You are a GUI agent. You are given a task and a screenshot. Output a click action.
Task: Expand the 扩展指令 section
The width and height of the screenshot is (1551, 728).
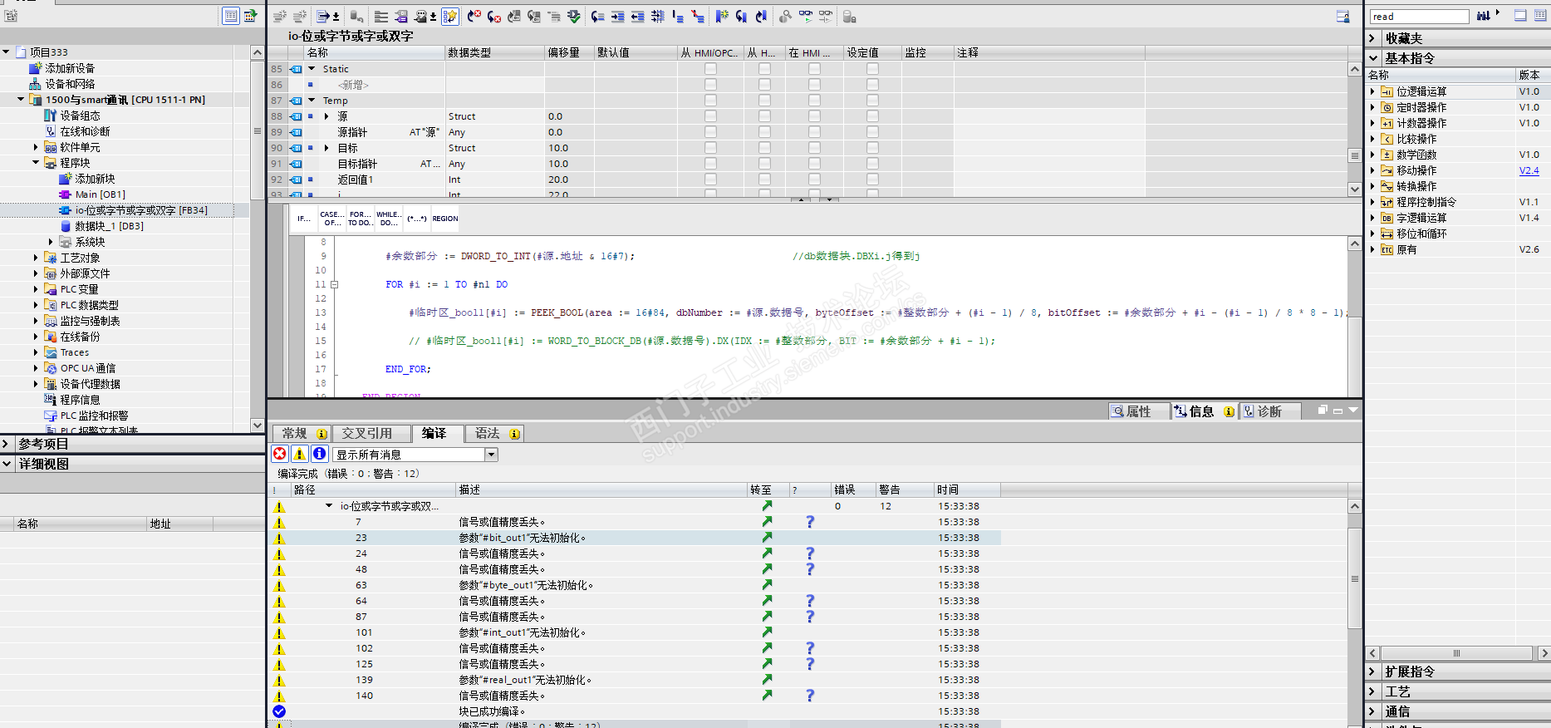click(1372, 671)
